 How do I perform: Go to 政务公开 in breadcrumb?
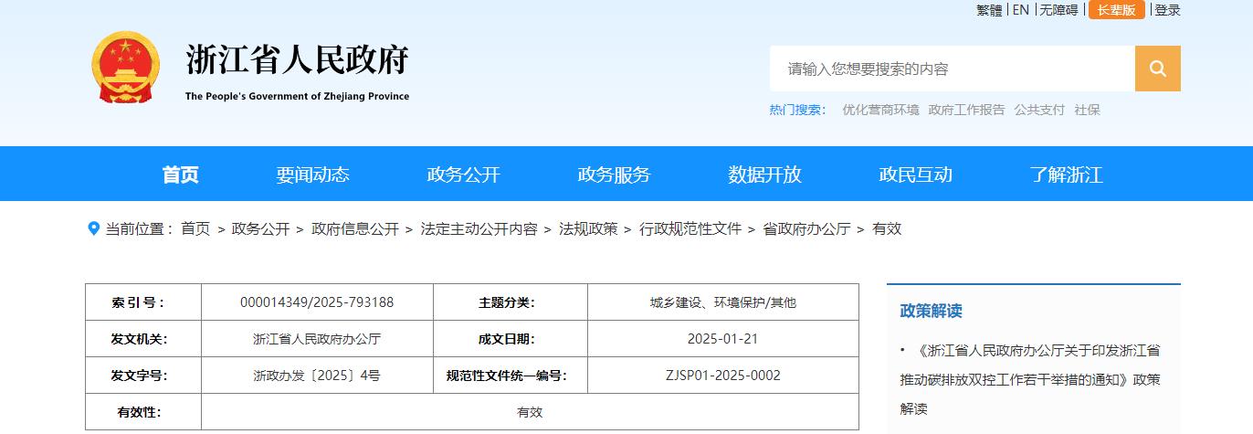point(260,228)
